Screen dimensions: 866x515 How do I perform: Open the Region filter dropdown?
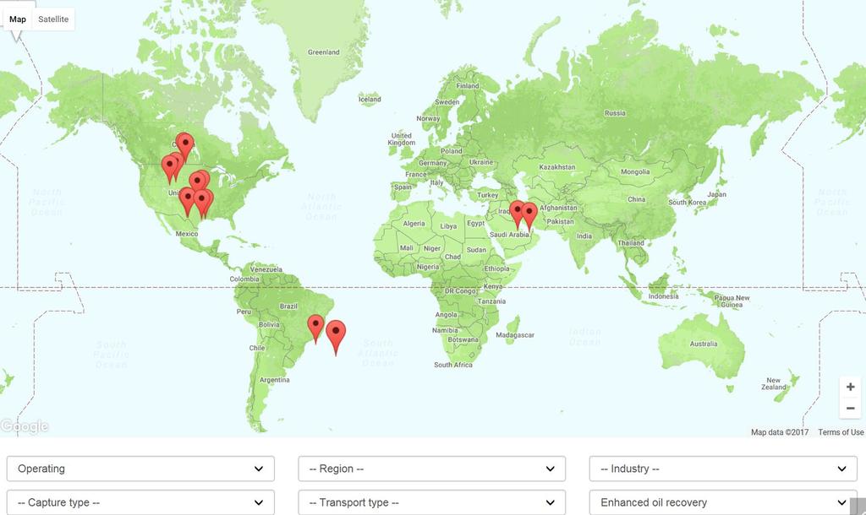point(432,469)
